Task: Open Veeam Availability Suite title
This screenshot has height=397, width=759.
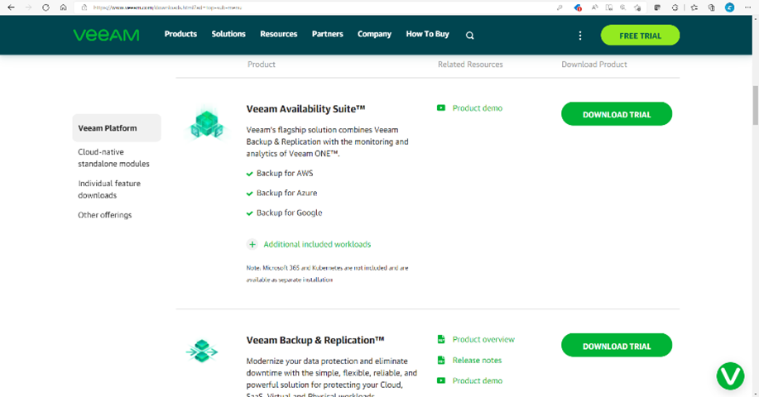Action: [305, 109]
